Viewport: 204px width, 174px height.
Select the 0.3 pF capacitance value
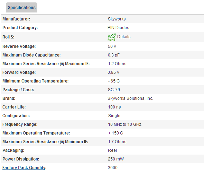coord(113,55)
